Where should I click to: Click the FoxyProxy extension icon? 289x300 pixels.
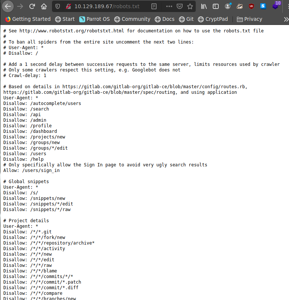click(239, 6)
